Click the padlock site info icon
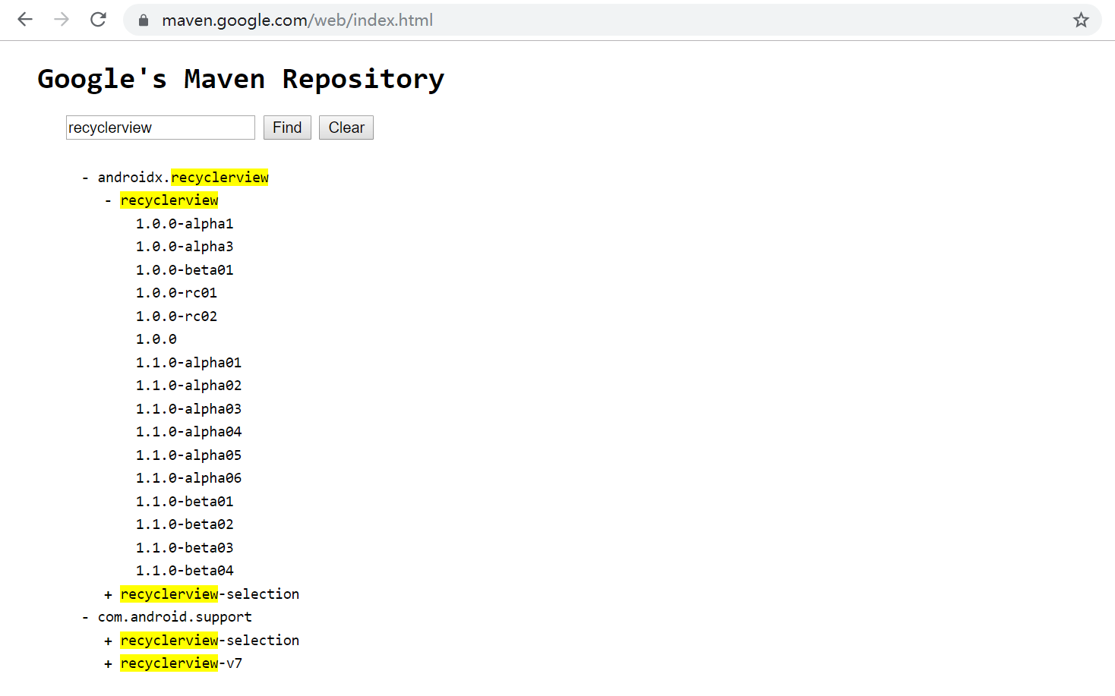The height and width of the screenshot is (696, 1115). 144,20
